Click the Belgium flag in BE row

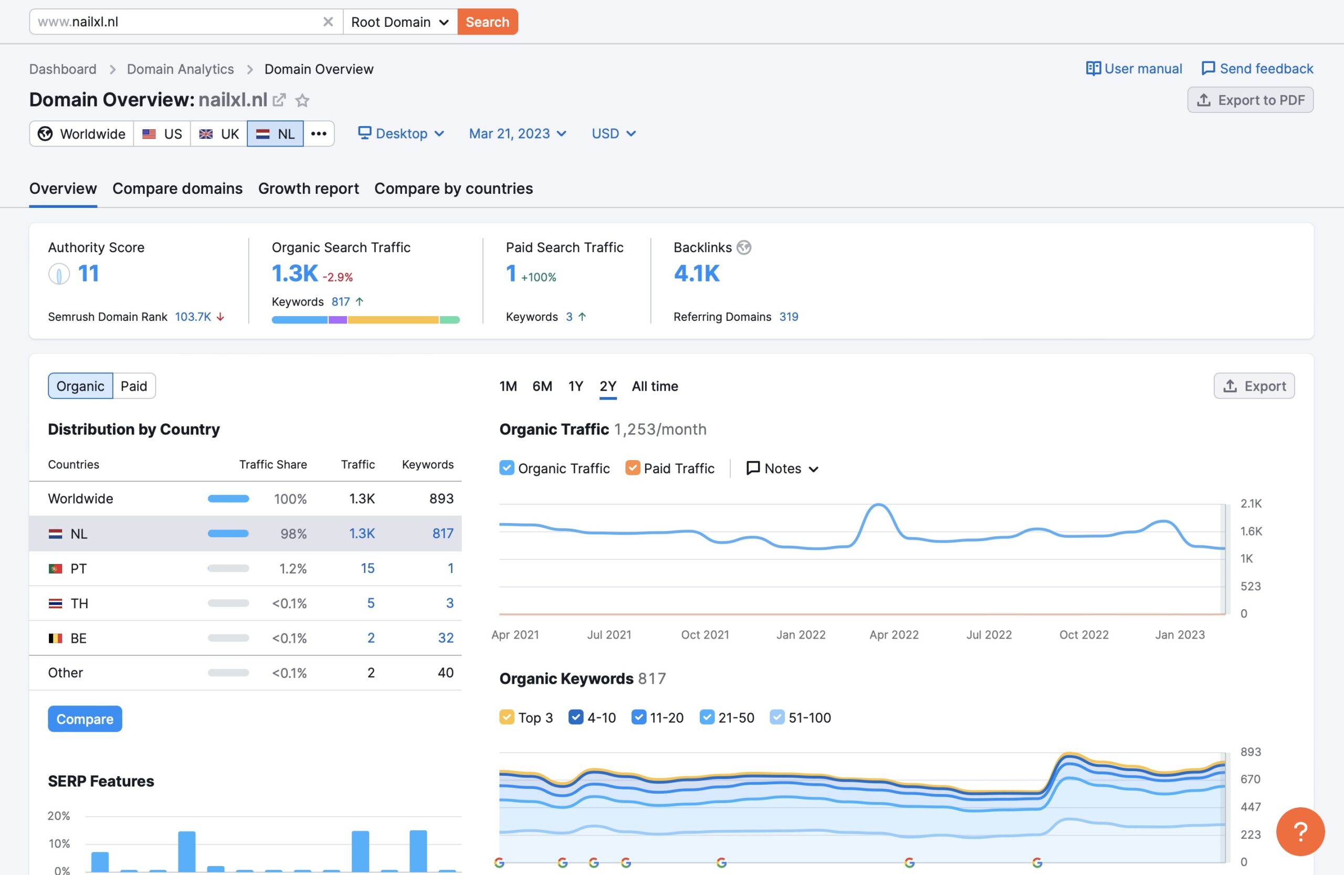tap(55, 638)
